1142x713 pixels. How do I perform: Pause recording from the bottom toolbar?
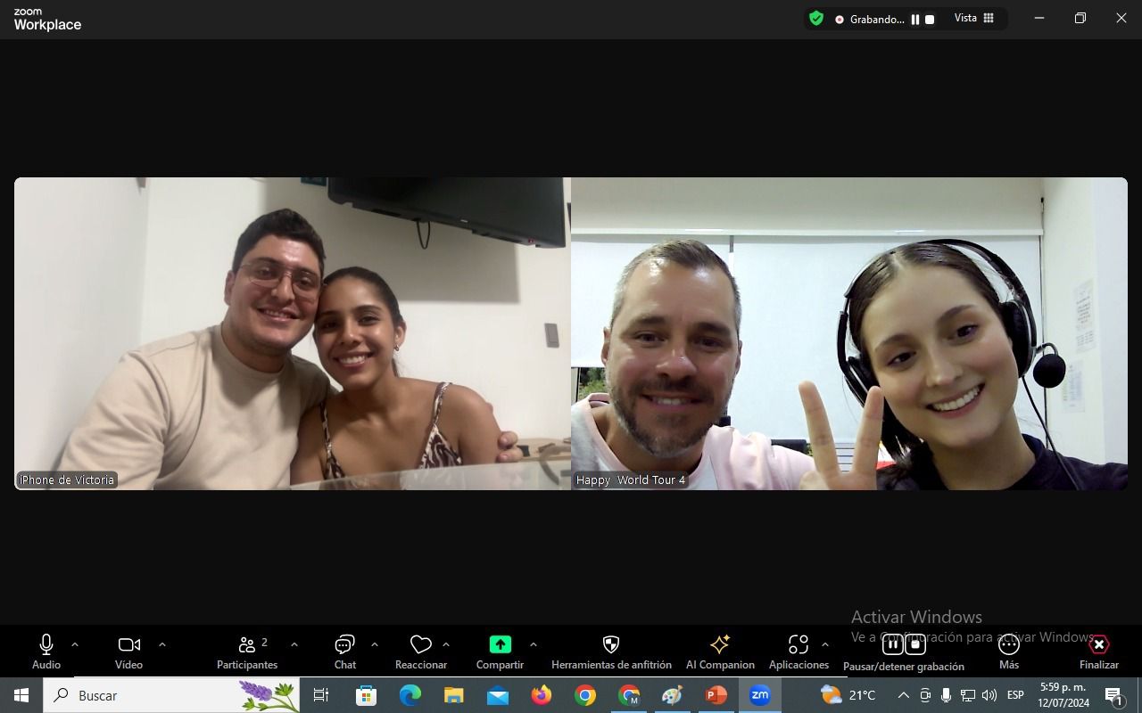point(892,645)
